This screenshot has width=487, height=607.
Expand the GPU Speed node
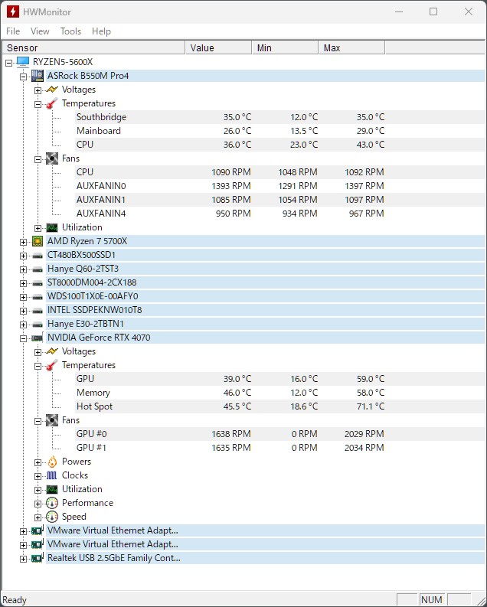pos(38,517)
